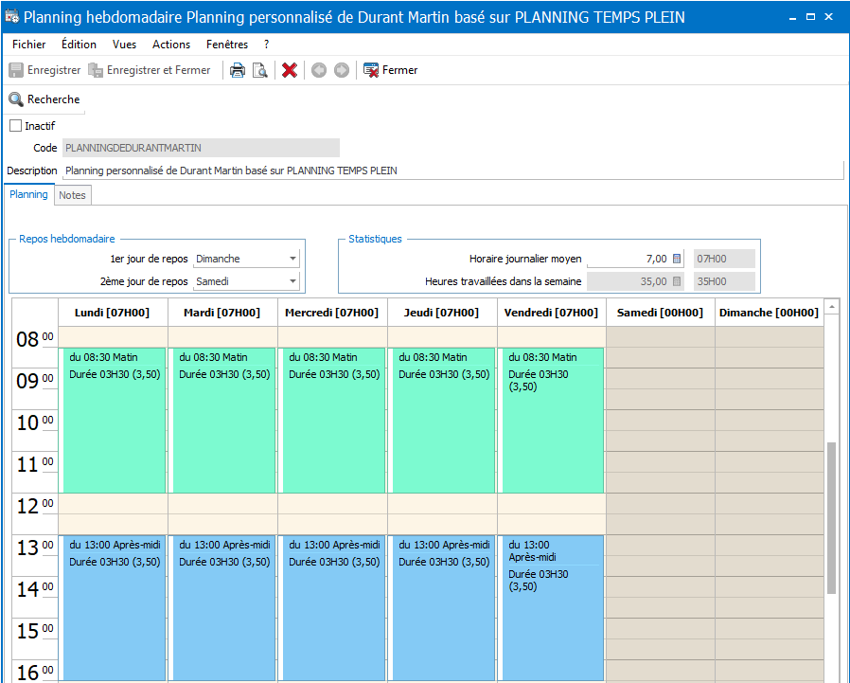850x683 pixels.
Task: Click the Enregistrer save icon
Action: 16,70
